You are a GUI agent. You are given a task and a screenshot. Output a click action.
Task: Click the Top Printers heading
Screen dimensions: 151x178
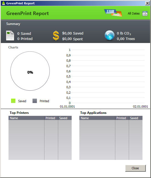19,113
